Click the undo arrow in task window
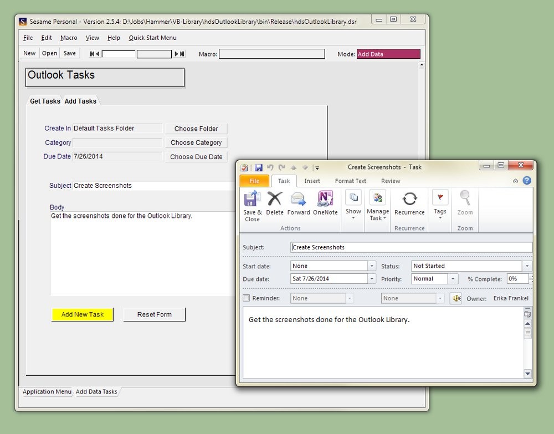This screenshot has width=554, height=434. (270, 167)
